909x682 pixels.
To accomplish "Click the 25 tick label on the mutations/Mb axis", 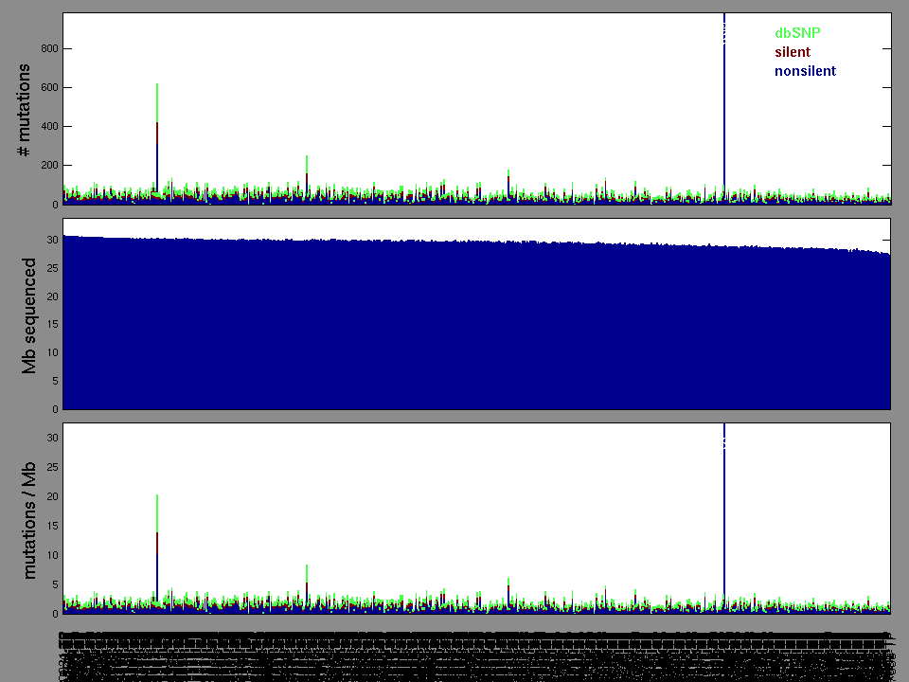I will pyautogui.click(x=51, y=467).
